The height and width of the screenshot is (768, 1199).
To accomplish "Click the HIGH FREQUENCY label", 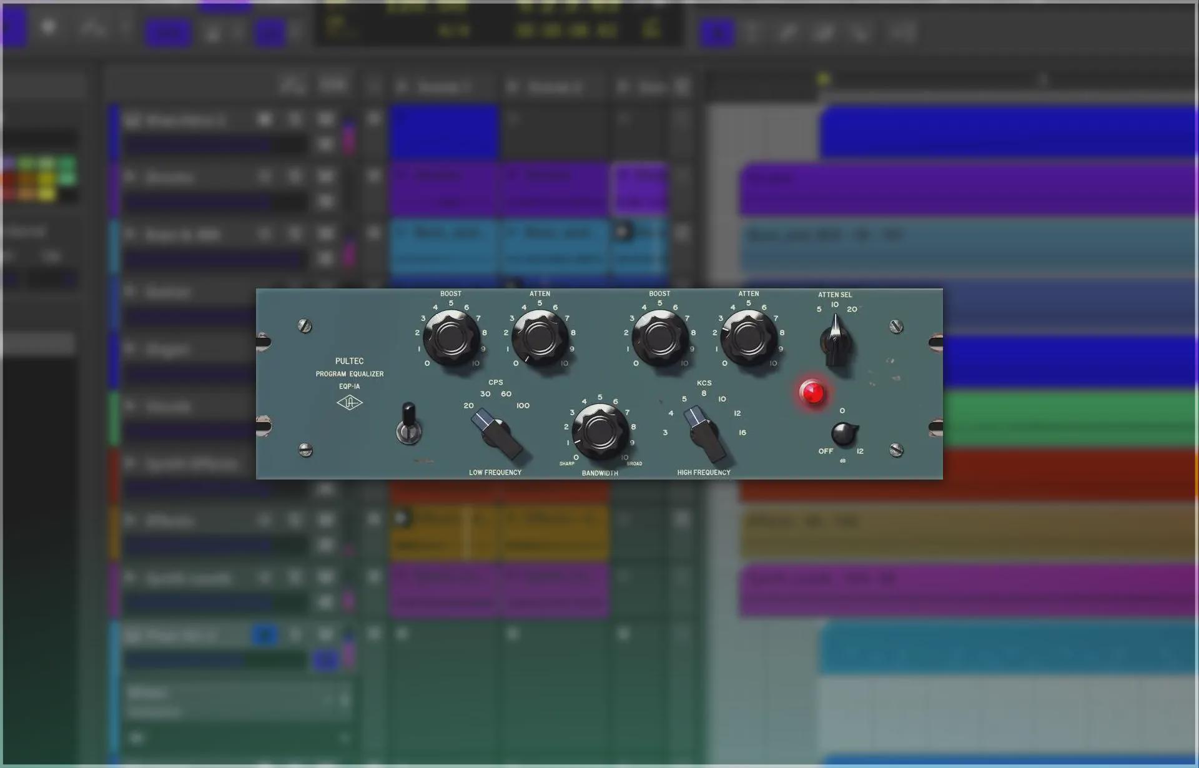I will pyautogui.click(x=704, y=472).
